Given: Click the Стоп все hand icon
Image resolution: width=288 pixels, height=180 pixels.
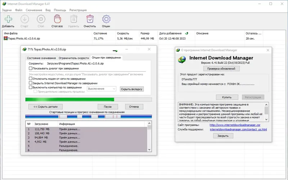Looking at the screenshot, I should 57,19.
